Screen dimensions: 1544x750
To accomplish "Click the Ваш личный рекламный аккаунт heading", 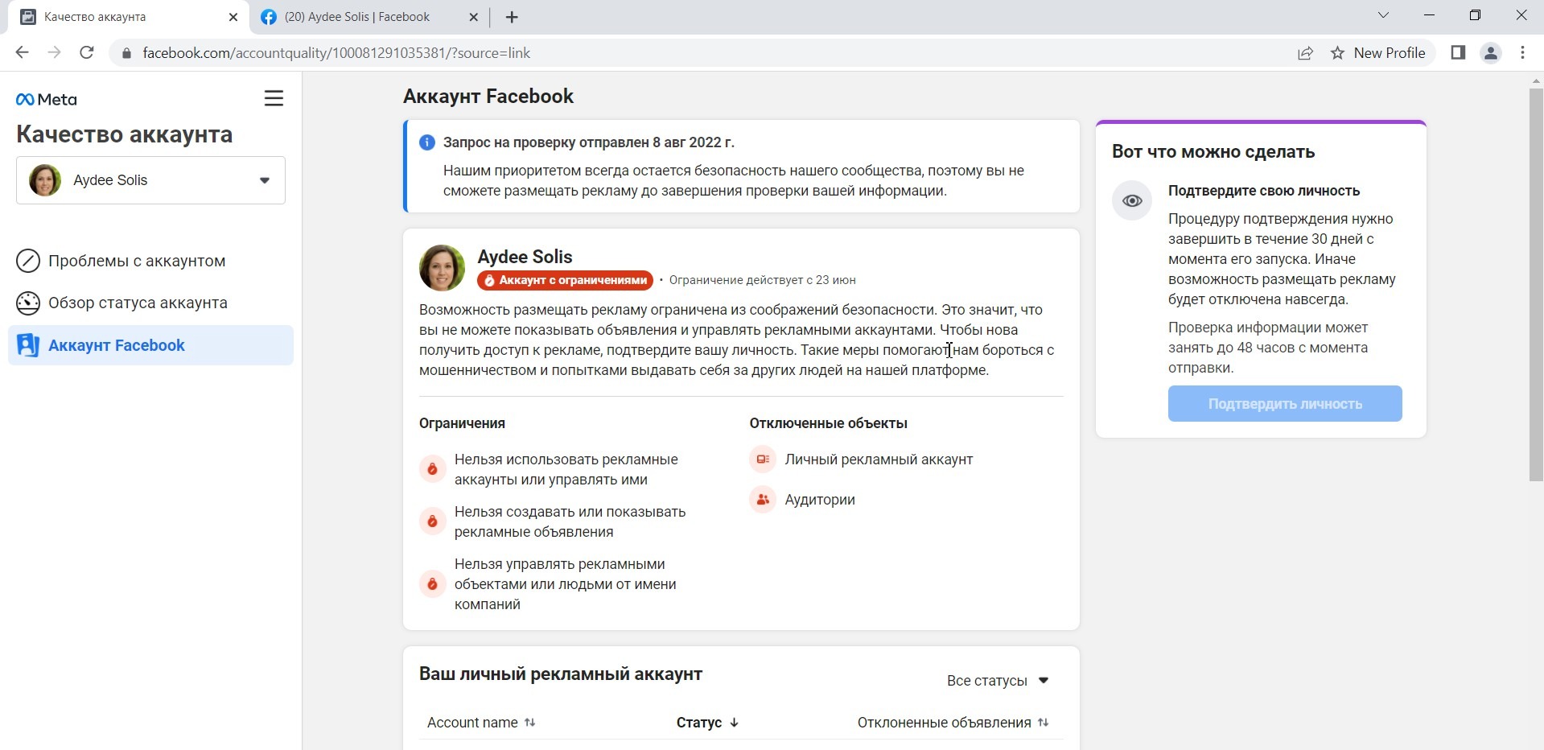I will point(561,674).
